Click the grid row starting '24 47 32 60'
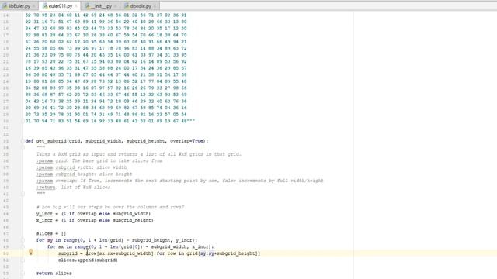497x279 pixels. [x=106, y=29]
